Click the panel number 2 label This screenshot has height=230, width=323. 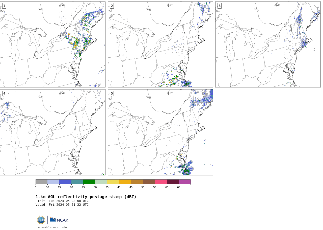click(112, 6)
